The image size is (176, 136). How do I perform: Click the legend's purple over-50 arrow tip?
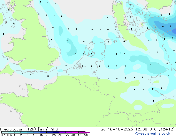(88, 132)
